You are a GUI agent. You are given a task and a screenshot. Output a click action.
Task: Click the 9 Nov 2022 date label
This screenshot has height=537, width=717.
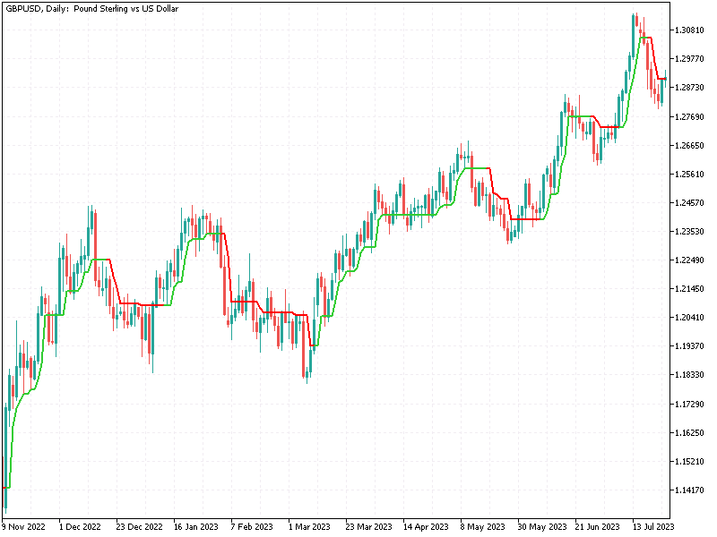point(23,527)
